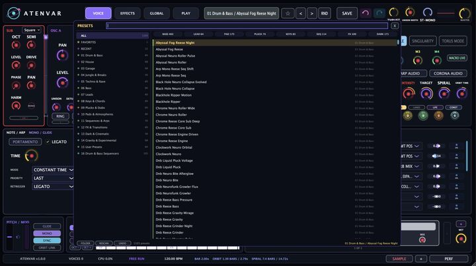Viewport: 476px width, 266px height.
Task: Favorite the current preset with star icon
Action: click(288, 13)
